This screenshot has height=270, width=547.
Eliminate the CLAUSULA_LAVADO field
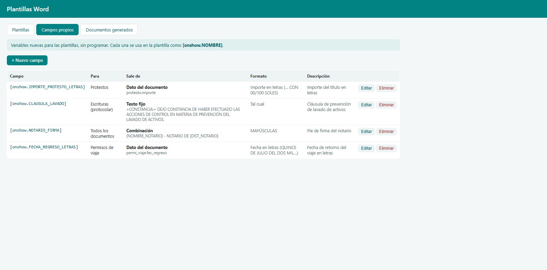[x=386, y=105]
